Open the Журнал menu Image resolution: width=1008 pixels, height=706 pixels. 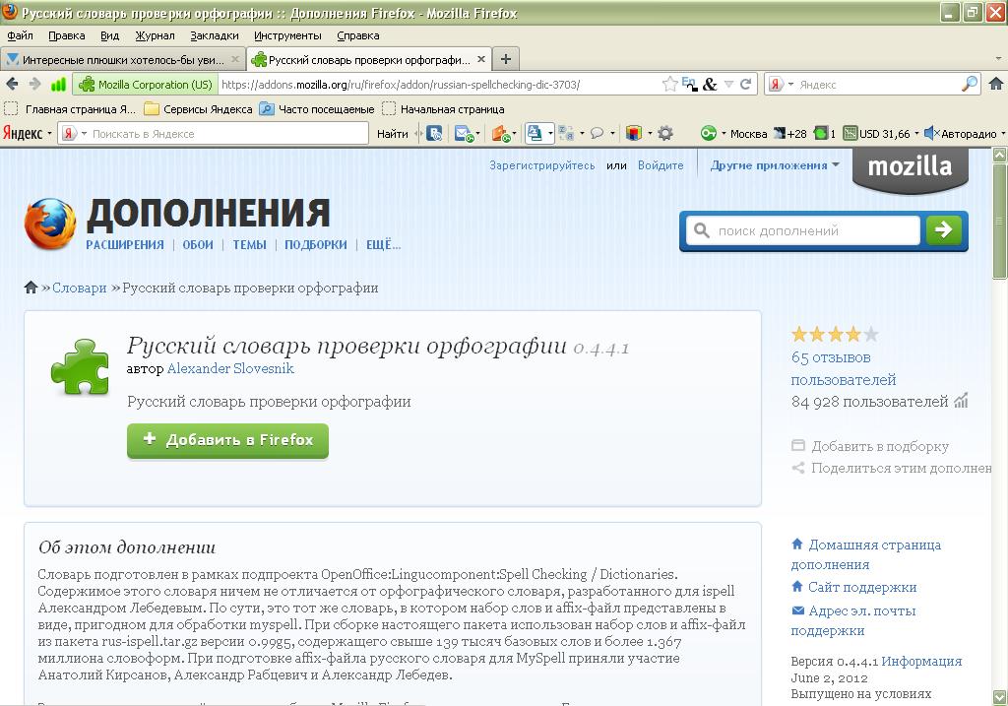(x=155, y=35)
